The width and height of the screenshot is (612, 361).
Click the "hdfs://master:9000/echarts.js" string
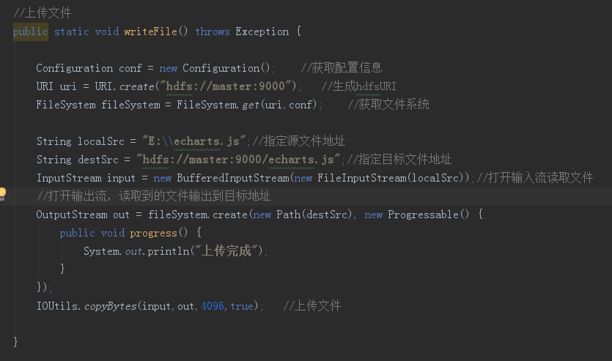pyautogui.click(x=240, y=160)
